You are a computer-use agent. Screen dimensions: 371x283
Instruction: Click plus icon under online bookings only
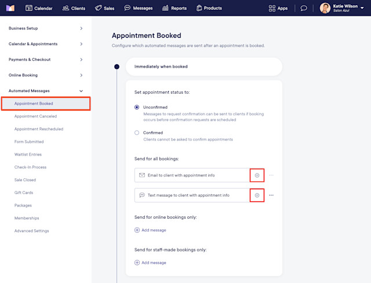pyautogui.click(x=137, y=230)
